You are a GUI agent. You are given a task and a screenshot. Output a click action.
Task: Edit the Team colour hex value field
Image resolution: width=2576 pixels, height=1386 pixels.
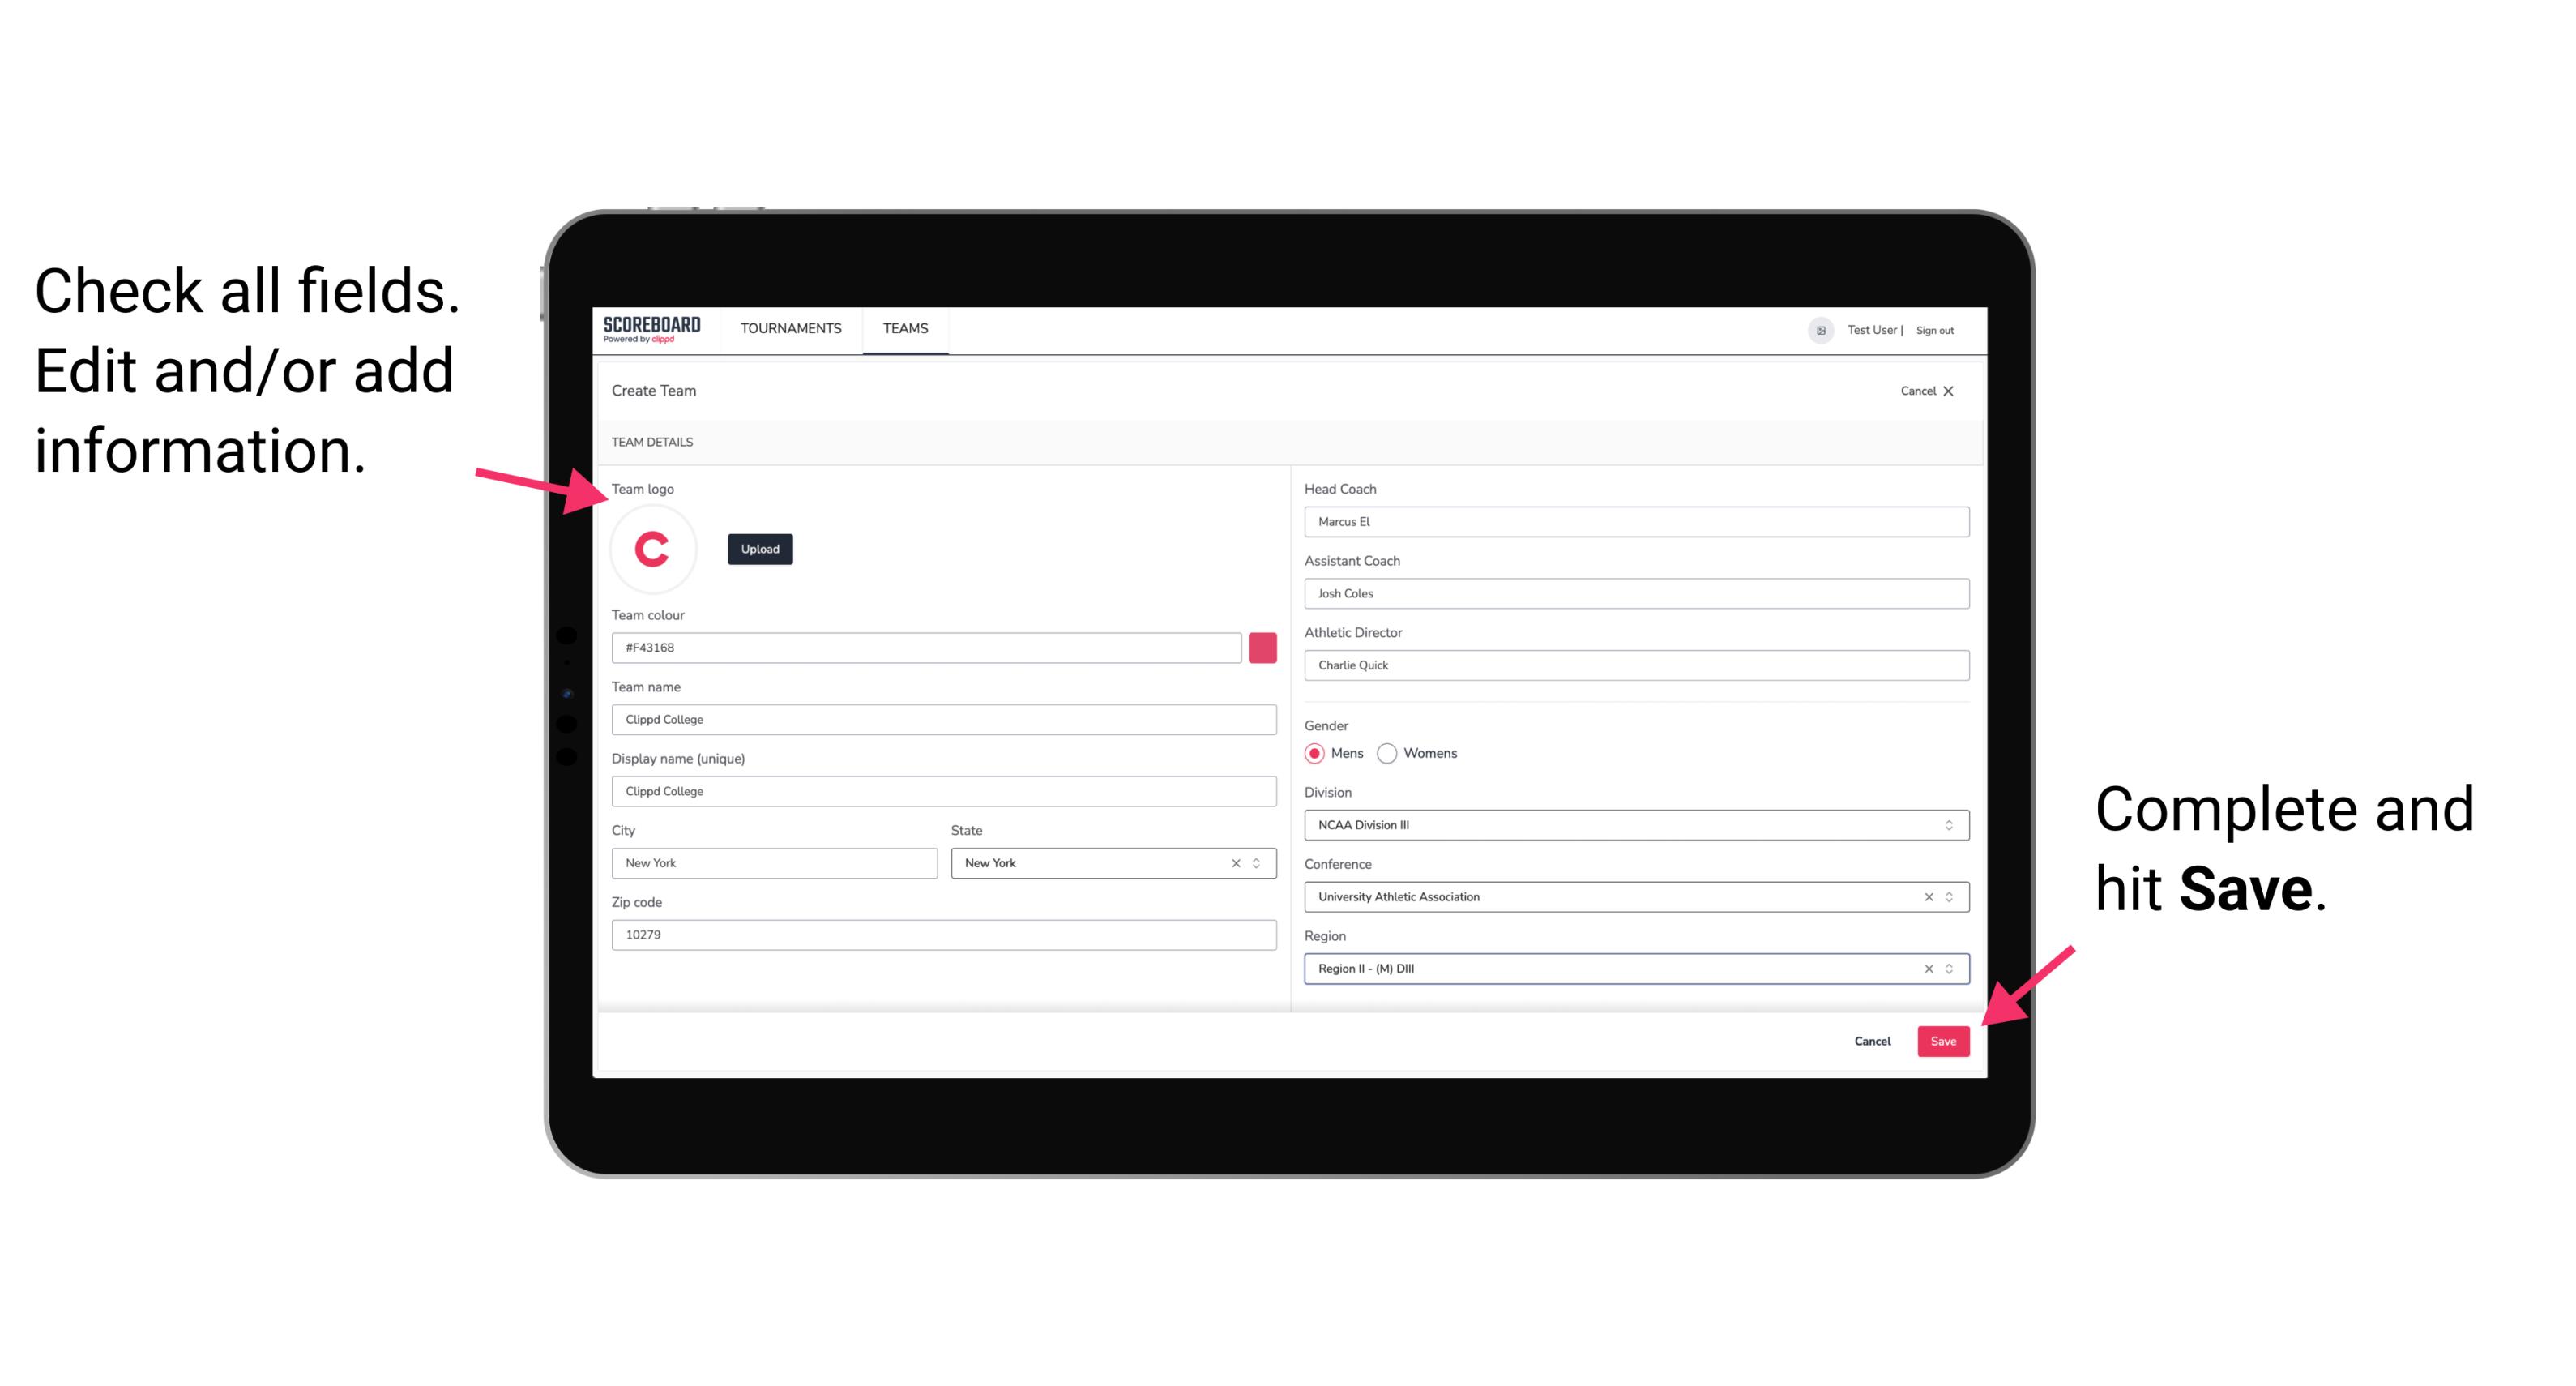(926, 647)
